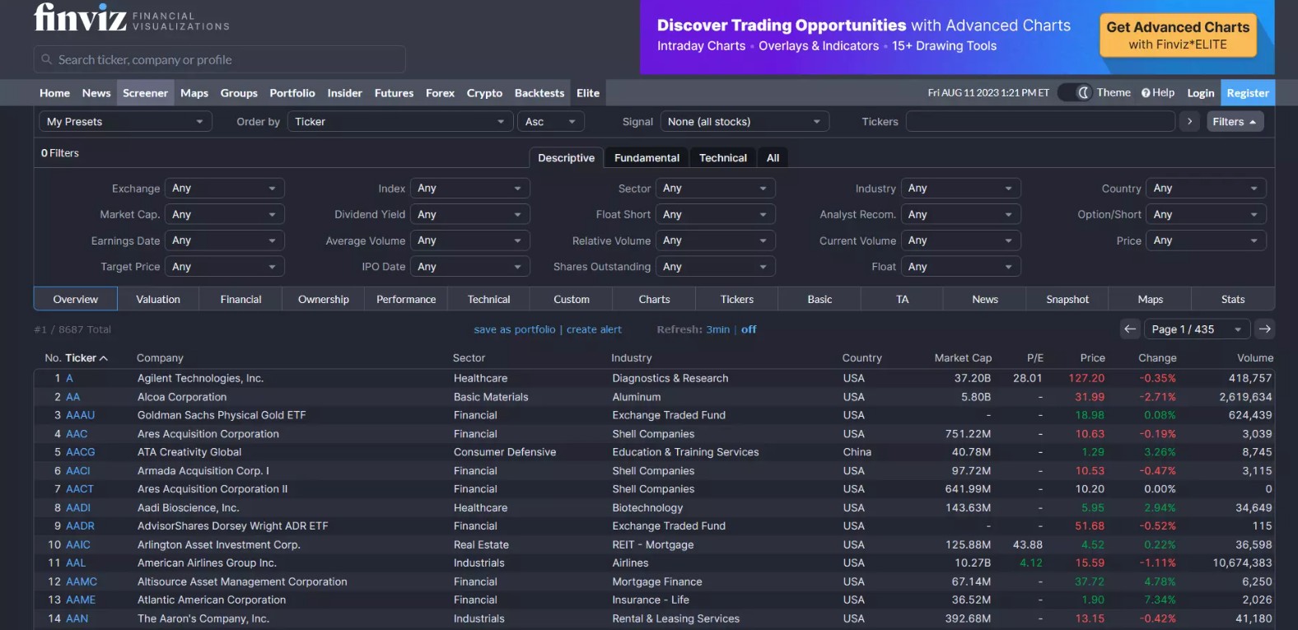Open Industry filter dropdown
The width and height of the screenshot is (1298, 630).
961,189
